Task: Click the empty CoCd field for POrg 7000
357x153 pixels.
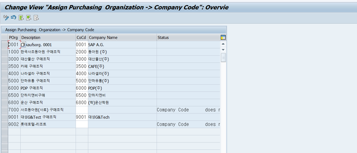Action: [x=82, y=110]
